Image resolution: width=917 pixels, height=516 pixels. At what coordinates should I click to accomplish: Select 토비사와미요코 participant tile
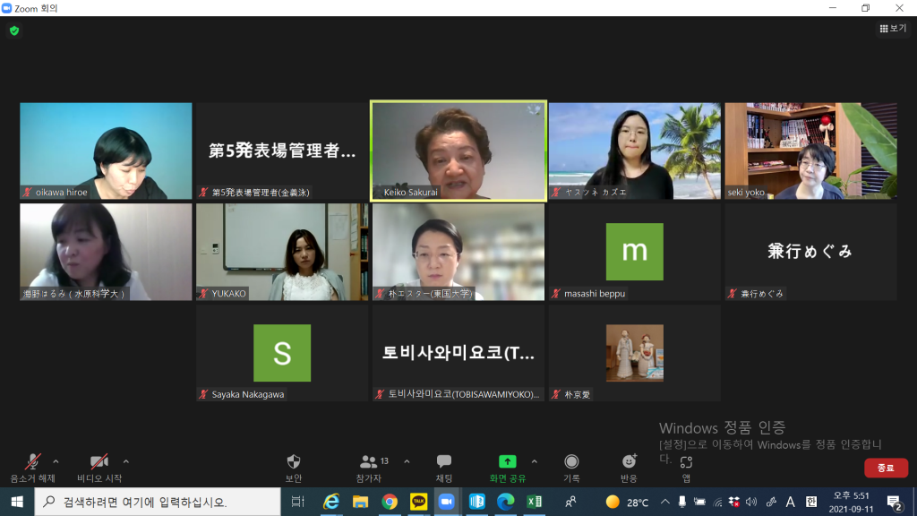(x=458, y=353)
